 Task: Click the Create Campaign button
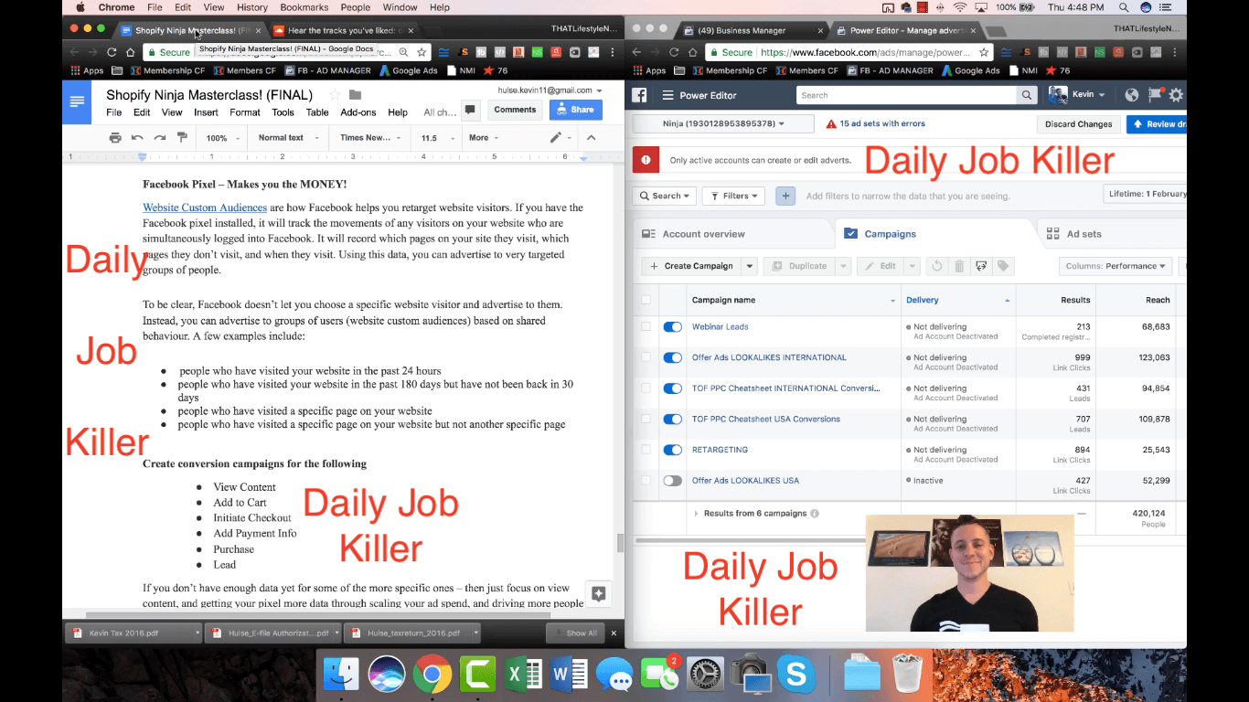pyautogui.click(x=691, y=266)
